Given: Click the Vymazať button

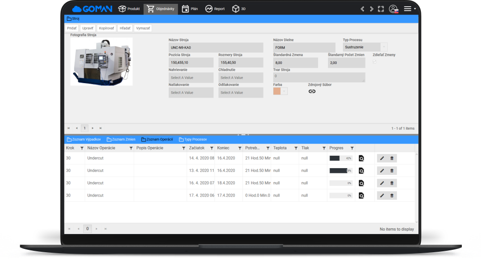Looking at the screenshot, I should pos(143,28).
